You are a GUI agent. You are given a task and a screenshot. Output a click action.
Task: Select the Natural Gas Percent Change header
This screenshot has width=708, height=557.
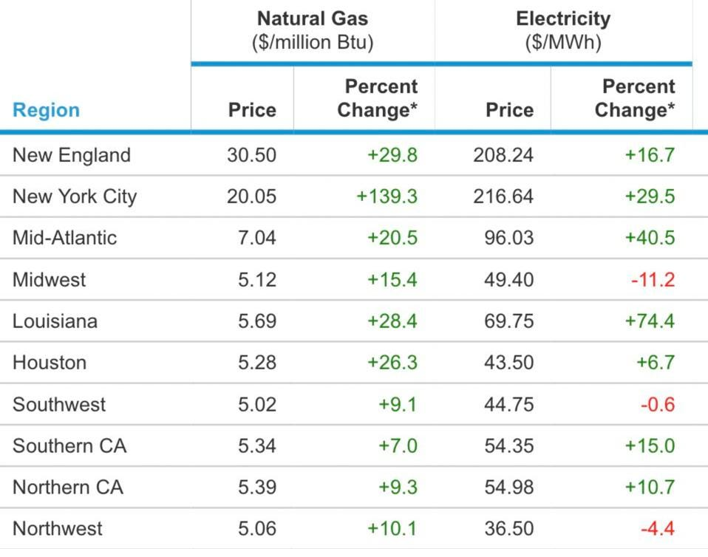click(378, 98)
